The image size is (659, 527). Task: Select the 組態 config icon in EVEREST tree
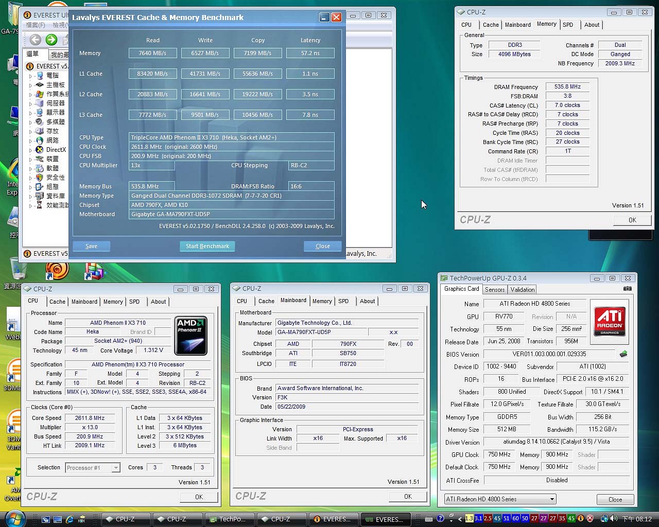(40, 187)
